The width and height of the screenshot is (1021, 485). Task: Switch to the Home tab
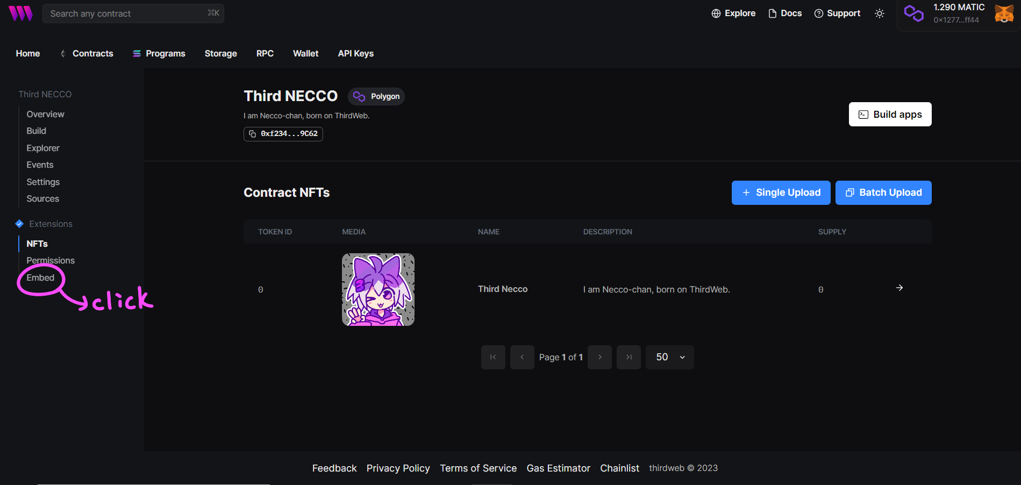click(x=28, y=54)
